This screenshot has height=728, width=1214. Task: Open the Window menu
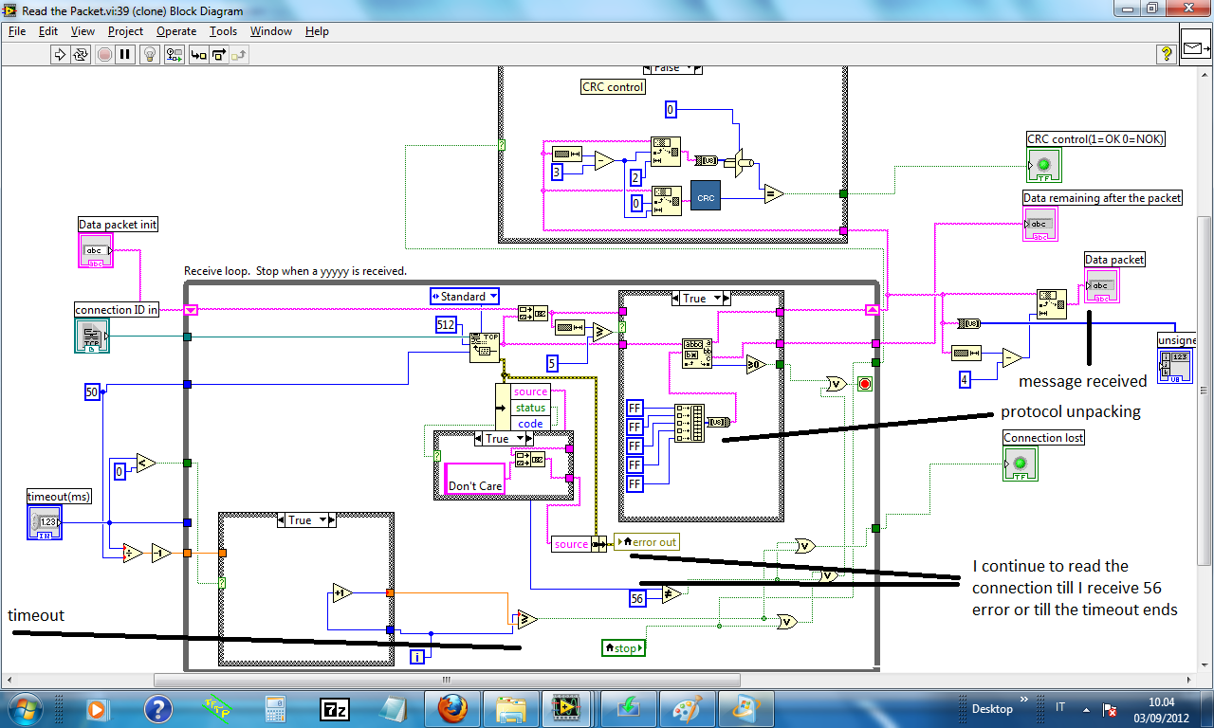[x=271, y=31]
